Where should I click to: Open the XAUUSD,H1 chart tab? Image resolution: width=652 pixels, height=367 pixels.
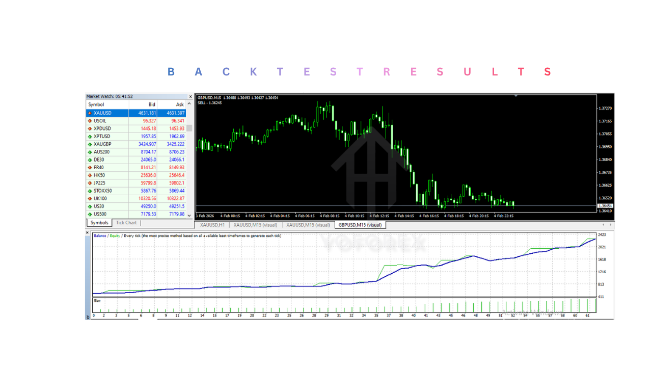(x=212, y=225)
